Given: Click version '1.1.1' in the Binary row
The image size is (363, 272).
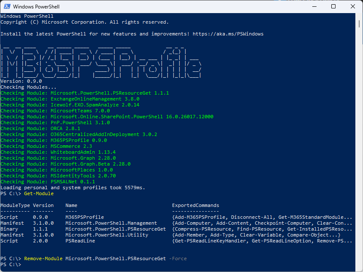Looking at the screenshot, I should coord(40,229).
